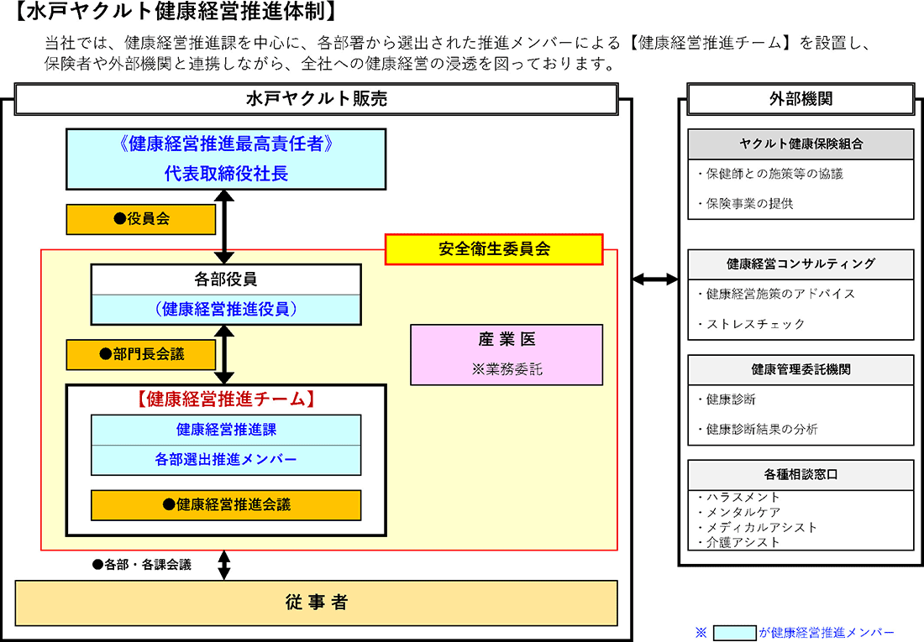Click the 産業医 (業務委託) box
This screenshot has height=642, width=924.
pos(506,354)
